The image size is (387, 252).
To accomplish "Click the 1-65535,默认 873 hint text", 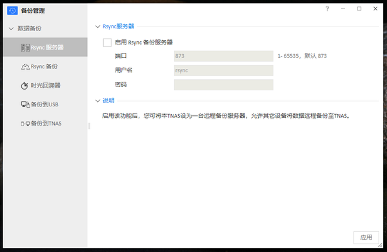I will tap(302, 56).
